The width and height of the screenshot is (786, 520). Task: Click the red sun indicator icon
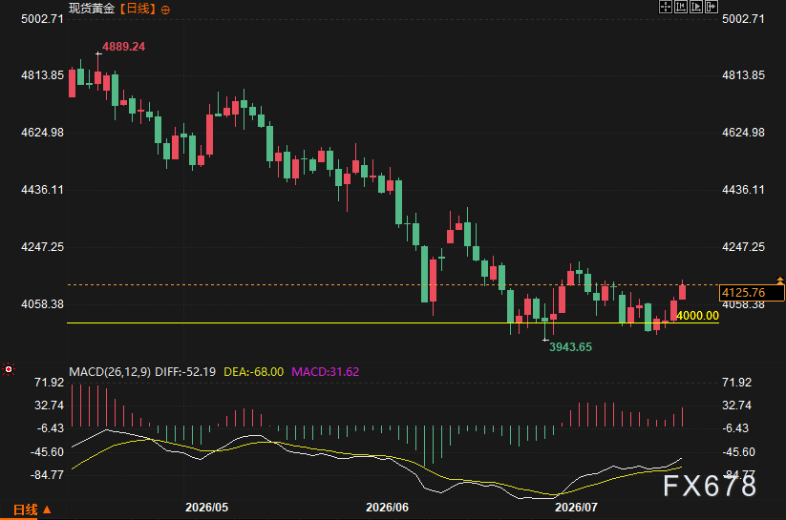click(x=9, y=369)
